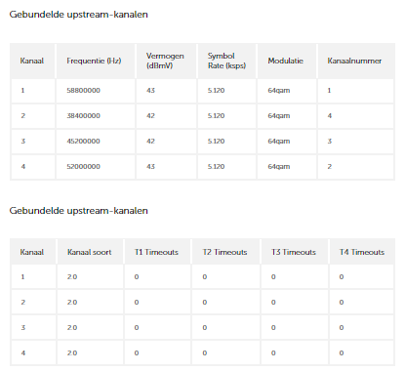The height and width of the screenshot is (372, 405).
Task: Click the first Gebundelde upstream-kanalen heading
Action: [78, 15]
